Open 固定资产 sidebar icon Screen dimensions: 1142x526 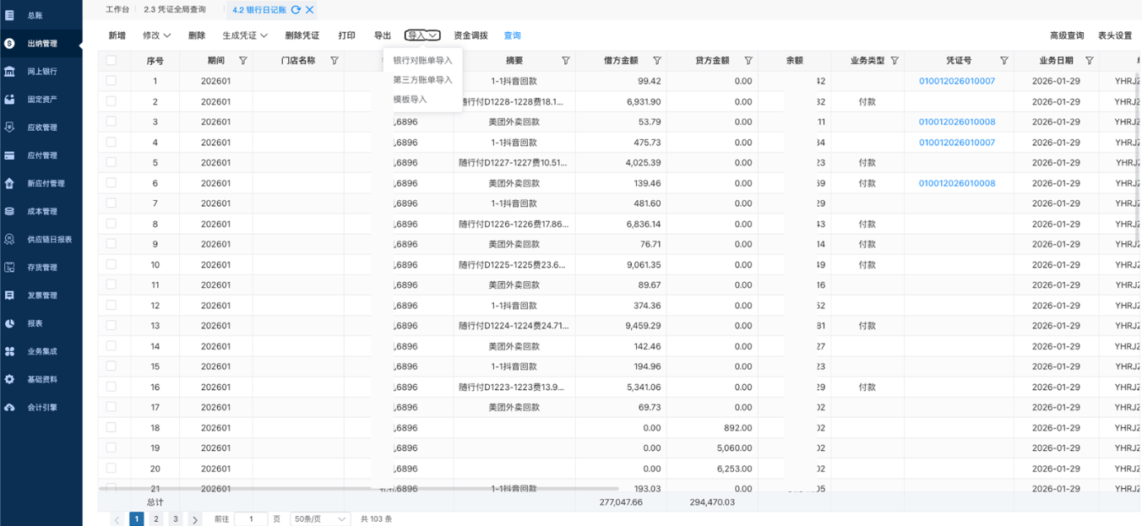point(10,100)
